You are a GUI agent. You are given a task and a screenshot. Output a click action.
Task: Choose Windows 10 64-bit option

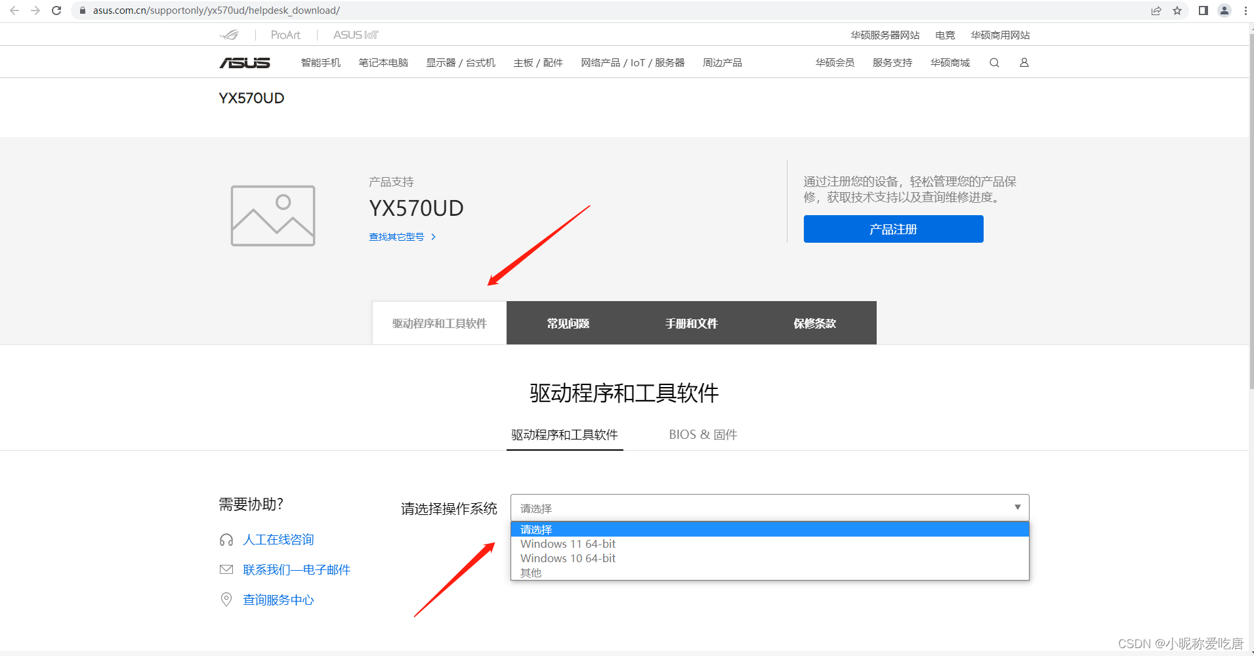pyautogui.click(x=770, y=558)
